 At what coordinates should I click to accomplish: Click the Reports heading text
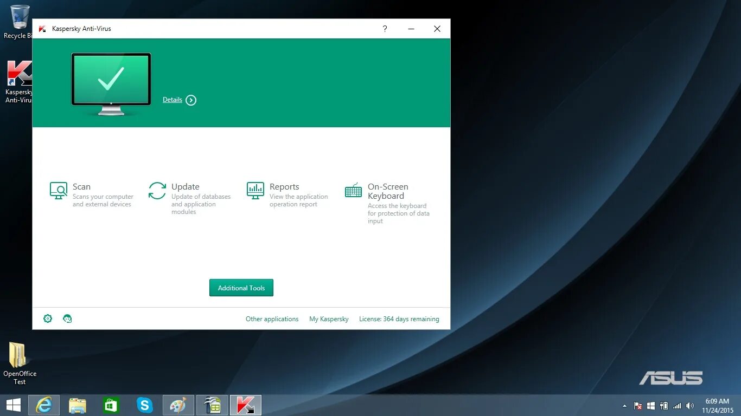(284, 186)
